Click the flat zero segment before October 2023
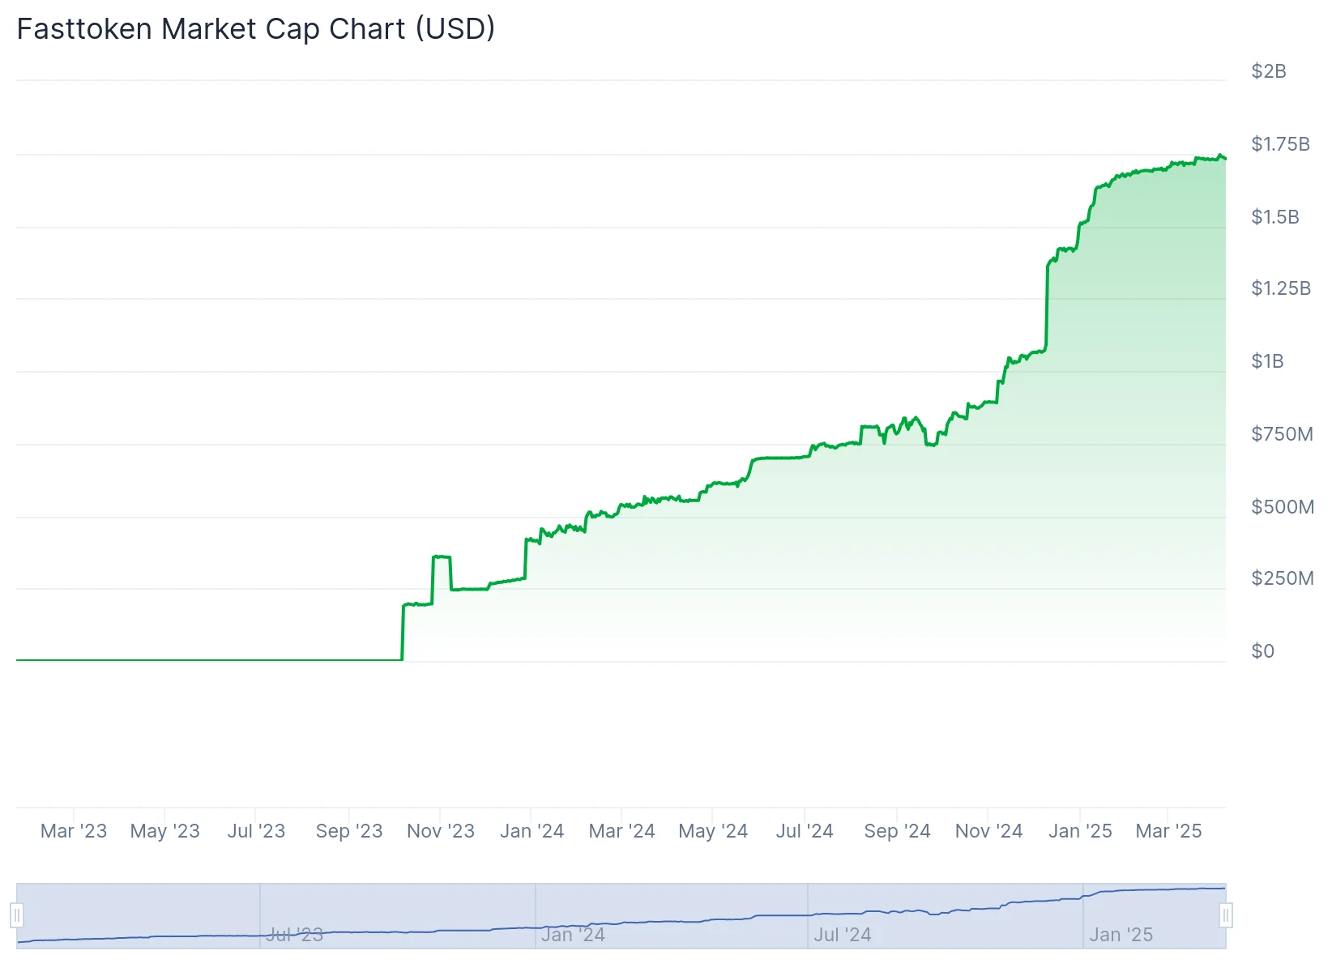Screen dimensions: 1332x972 point(203,659)
